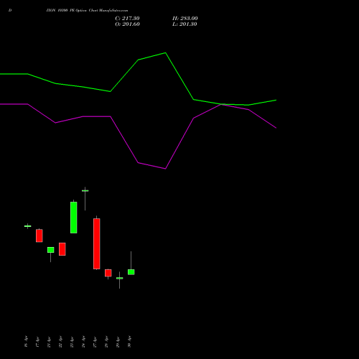Click the high price value H: 283.00

[x=185, y=19]
